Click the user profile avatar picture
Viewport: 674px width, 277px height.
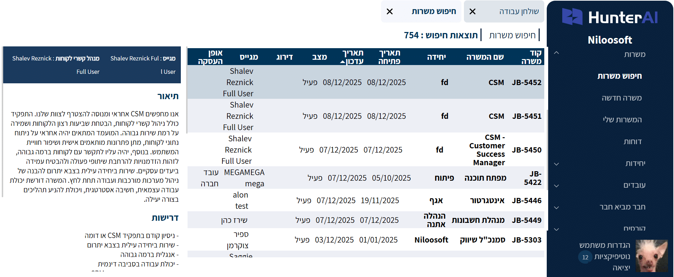(651, 256)
